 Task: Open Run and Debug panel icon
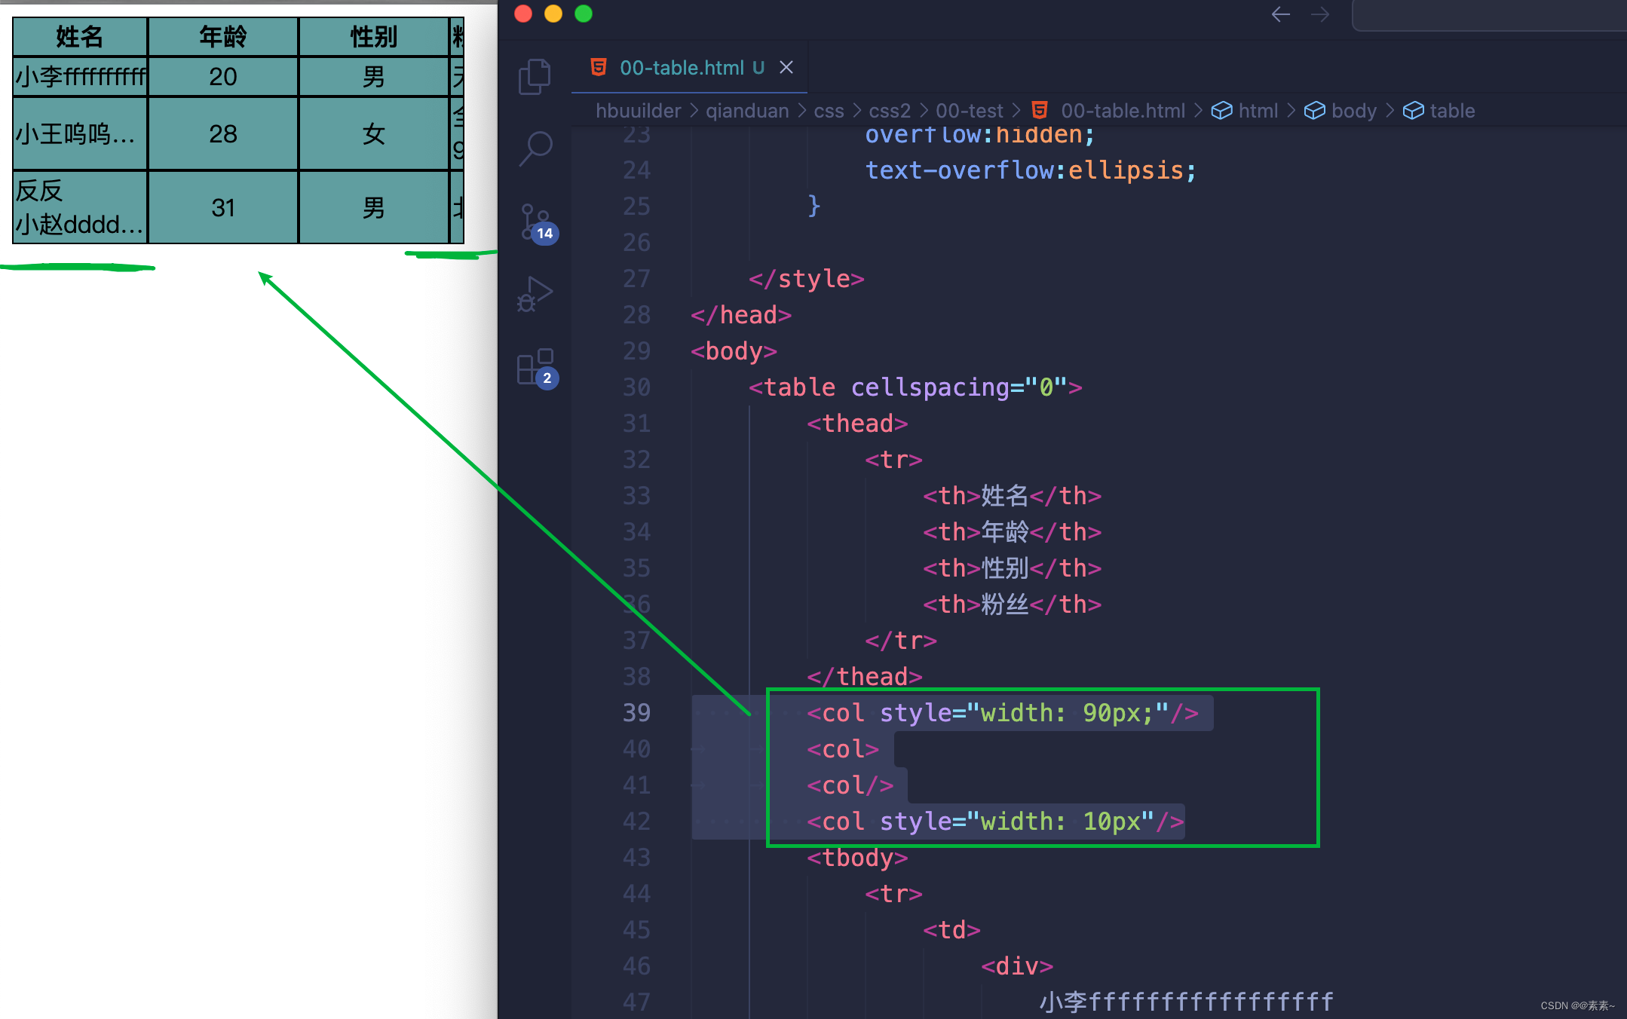(535, 294)
